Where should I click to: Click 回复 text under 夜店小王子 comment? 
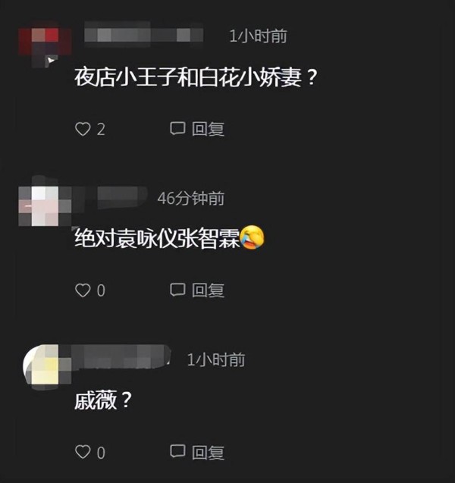208,129
